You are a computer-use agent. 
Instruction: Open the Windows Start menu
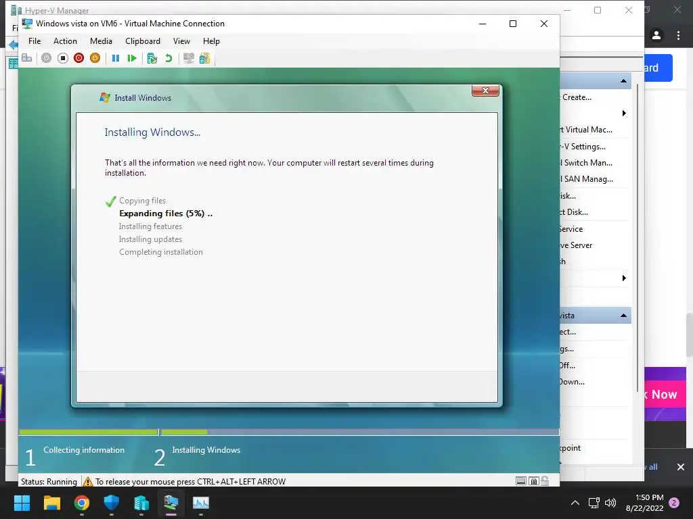click(22, 503)
